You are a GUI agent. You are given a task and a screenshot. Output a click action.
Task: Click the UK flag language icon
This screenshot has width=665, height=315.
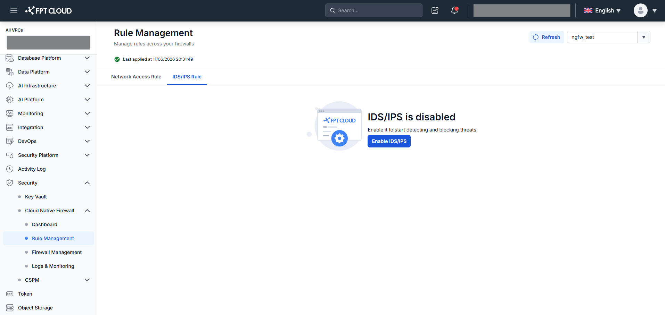click(x=588, y=10)
